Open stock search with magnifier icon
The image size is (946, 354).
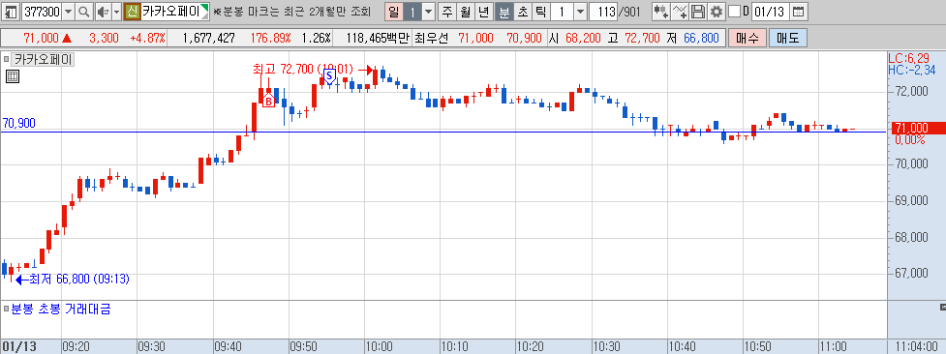[84, 12]
